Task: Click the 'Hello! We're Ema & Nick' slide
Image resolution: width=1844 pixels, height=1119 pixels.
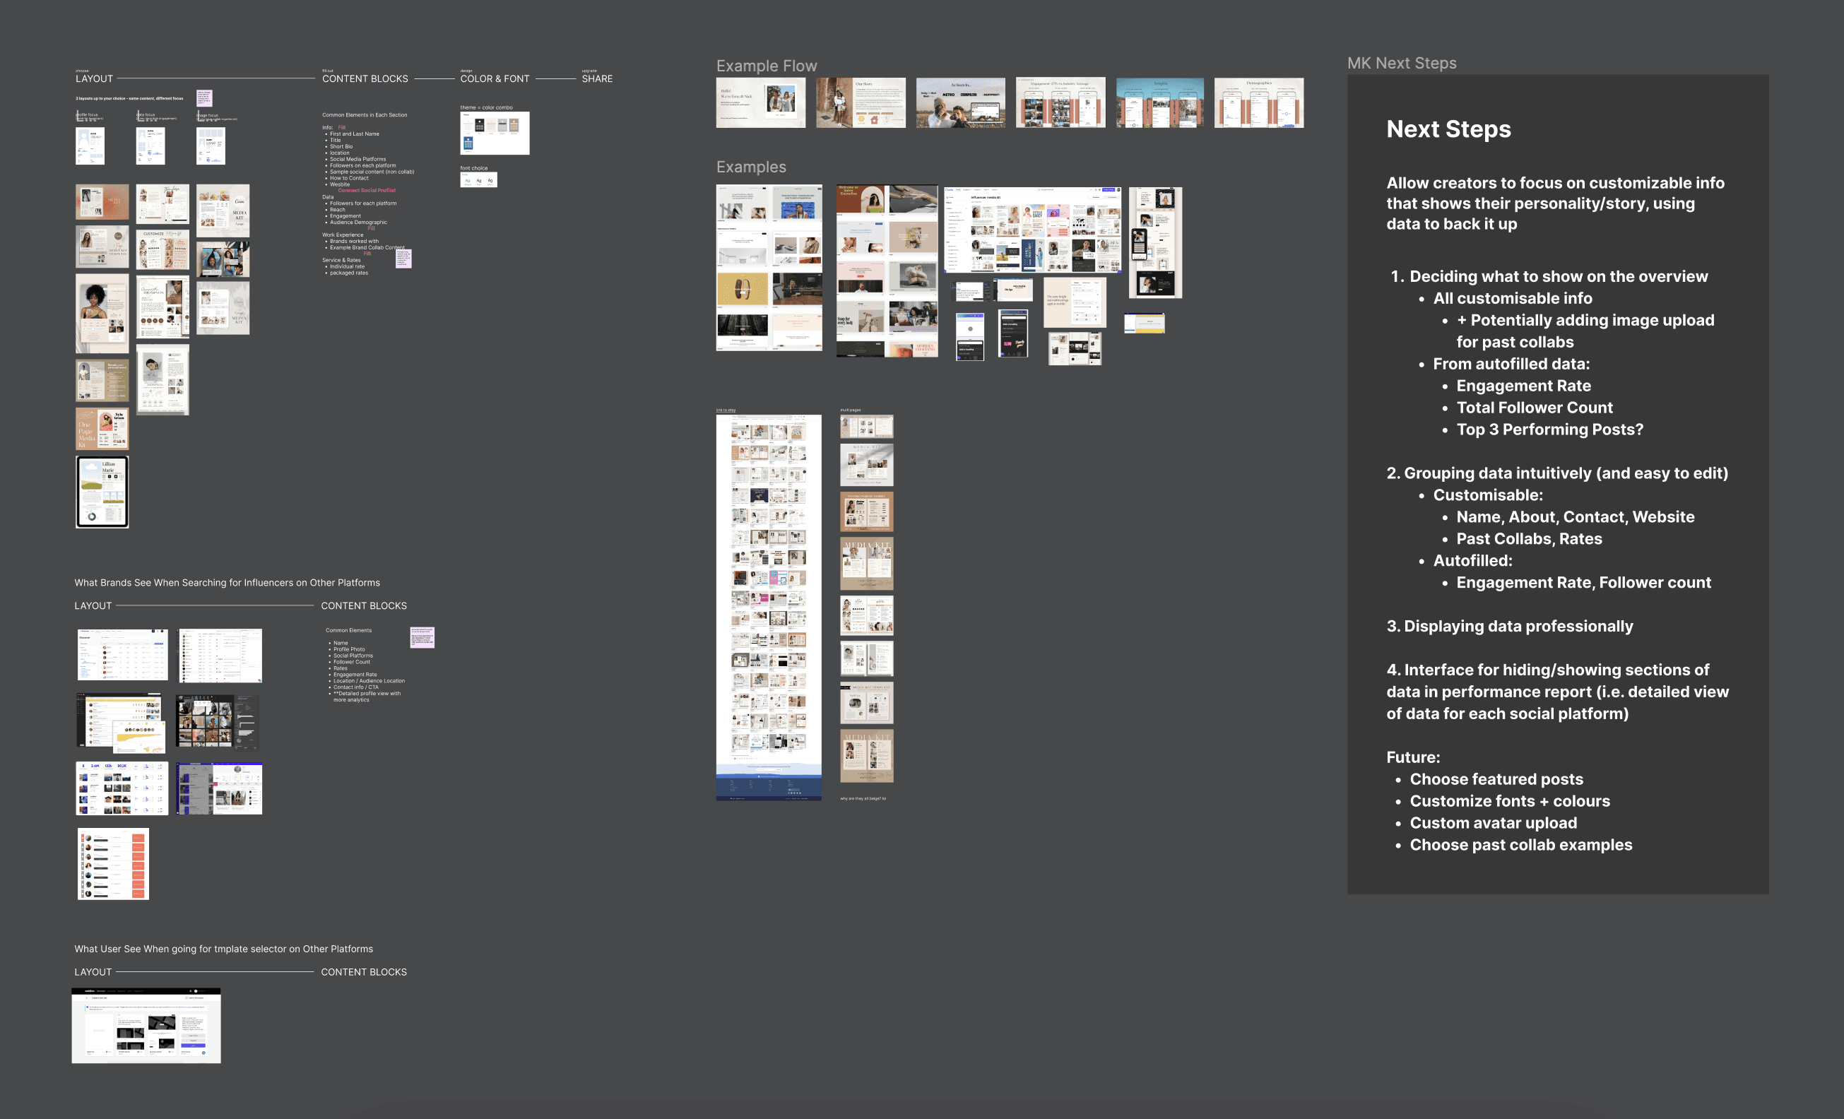Action: point(760,102)
